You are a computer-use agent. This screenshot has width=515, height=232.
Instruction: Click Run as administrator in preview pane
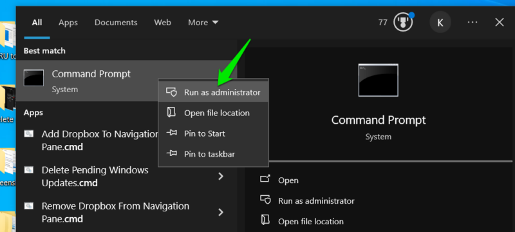(x=316, y=201)
